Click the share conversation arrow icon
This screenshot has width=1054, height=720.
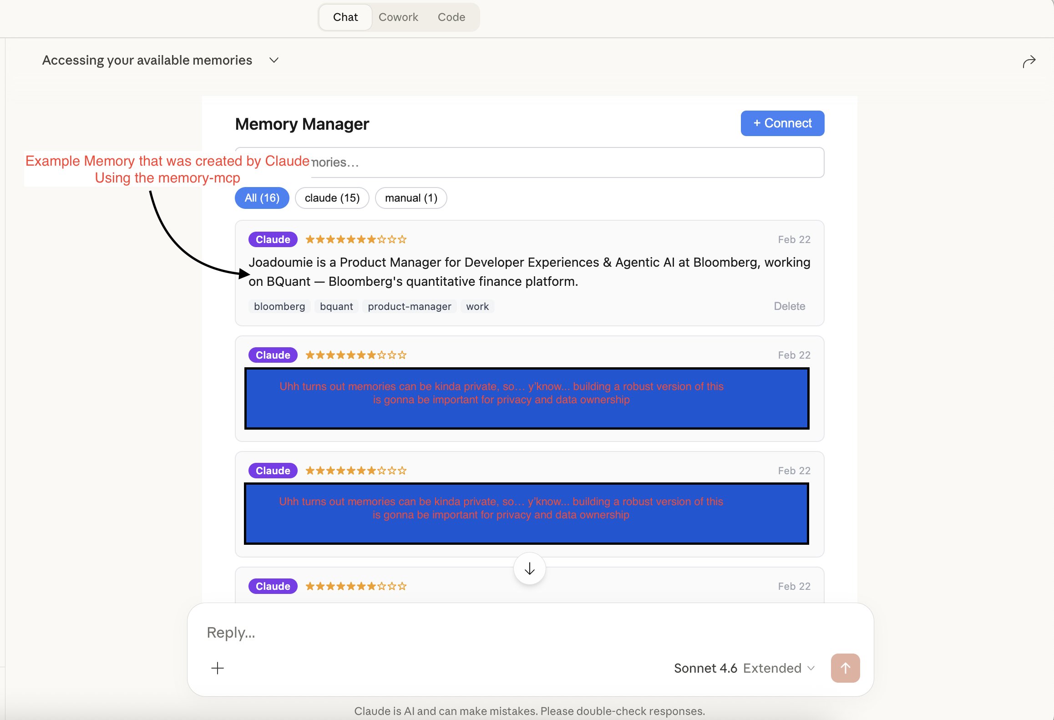point(1029,61)
